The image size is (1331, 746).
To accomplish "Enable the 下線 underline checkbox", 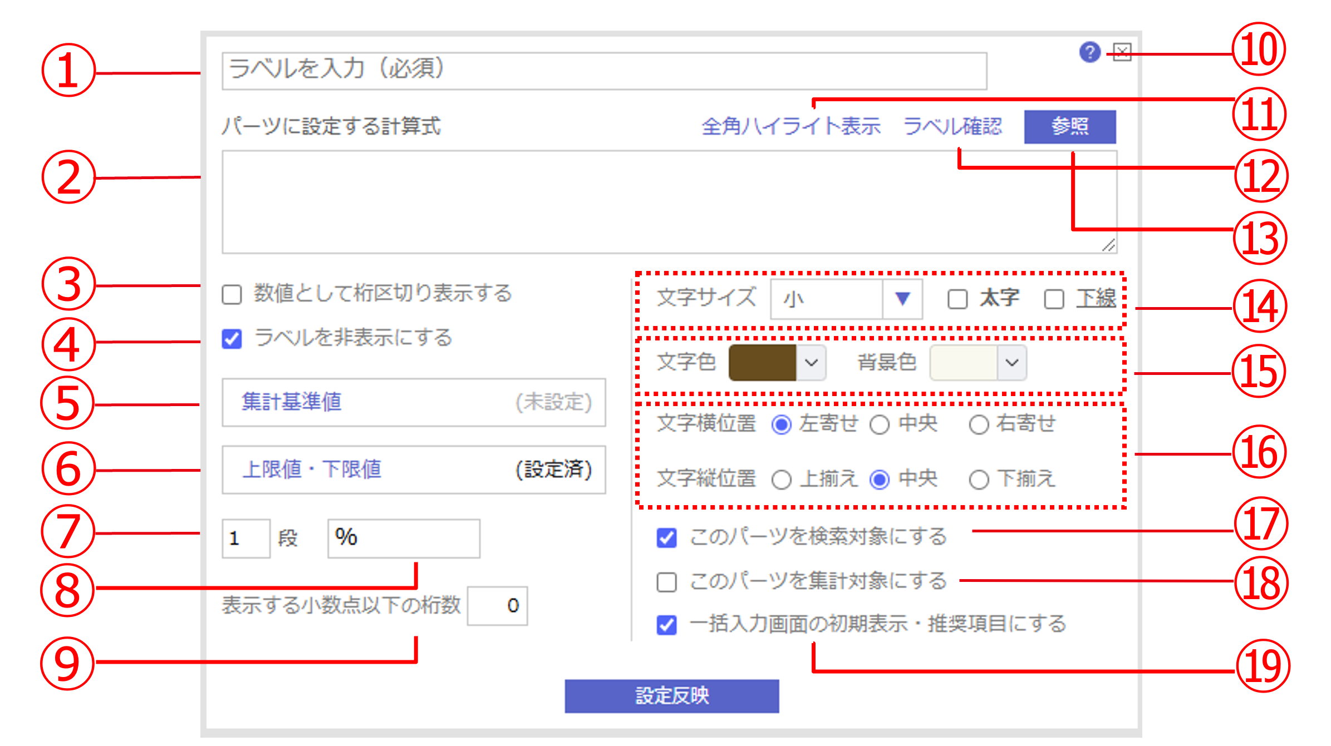I will click(x=1054, y=299).
